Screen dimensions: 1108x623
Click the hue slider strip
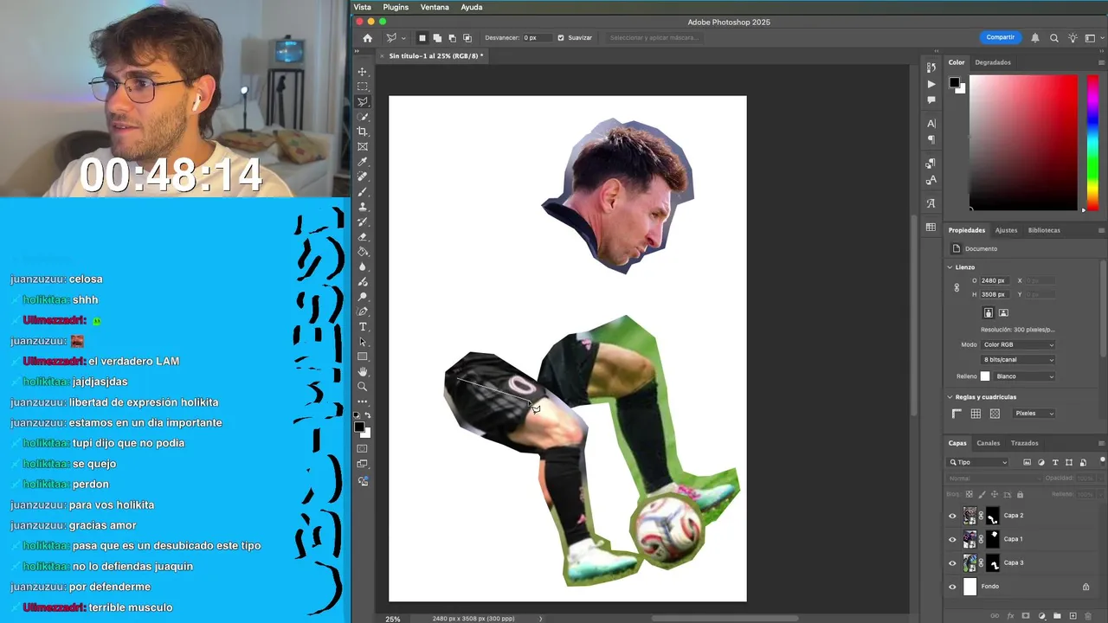pyautogui.click(x=1092, y=142)
